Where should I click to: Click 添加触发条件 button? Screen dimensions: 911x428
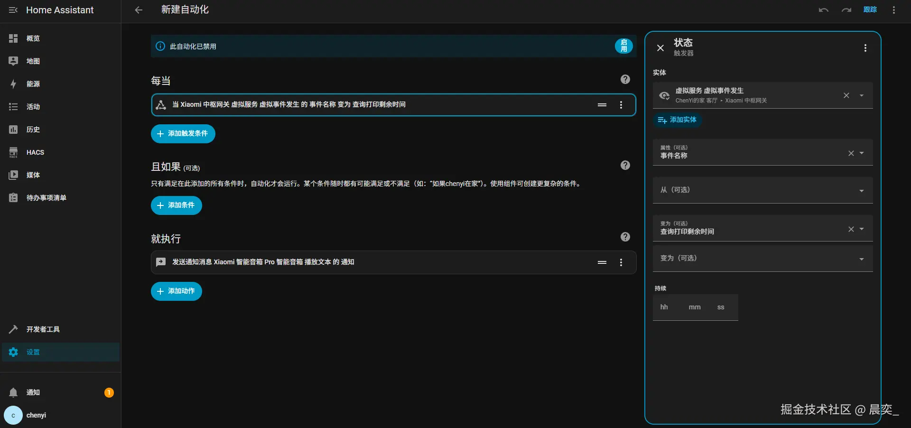click(x=183, y=134)
